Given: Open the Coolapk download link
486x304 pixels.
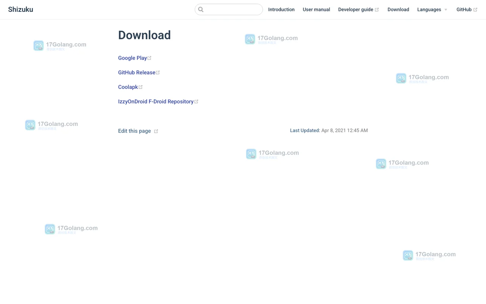Looking at the screenshot, I should coord(128,87).
